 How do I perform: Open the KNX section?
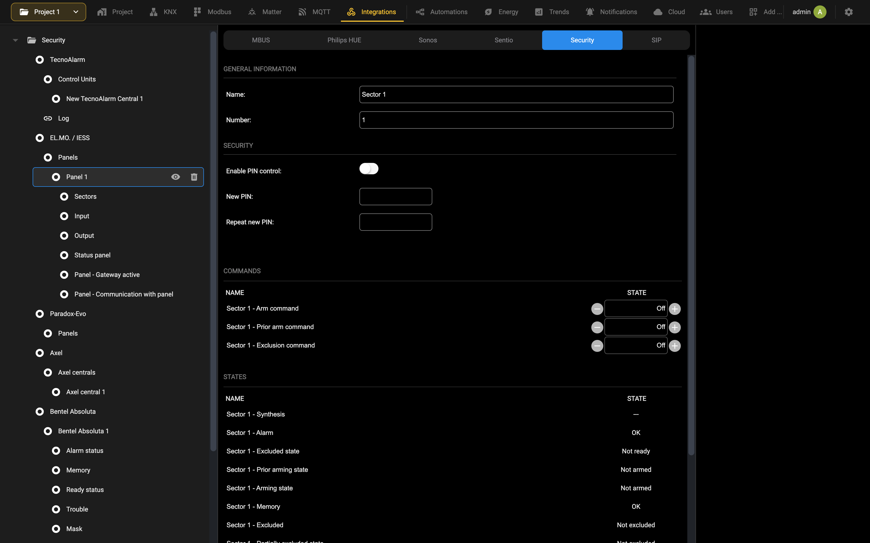pos(163,12)
